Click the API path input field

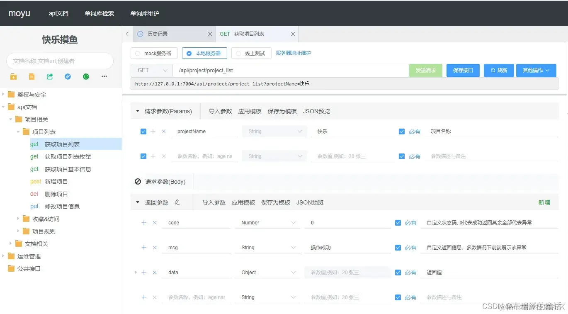(x=290, y=70)
